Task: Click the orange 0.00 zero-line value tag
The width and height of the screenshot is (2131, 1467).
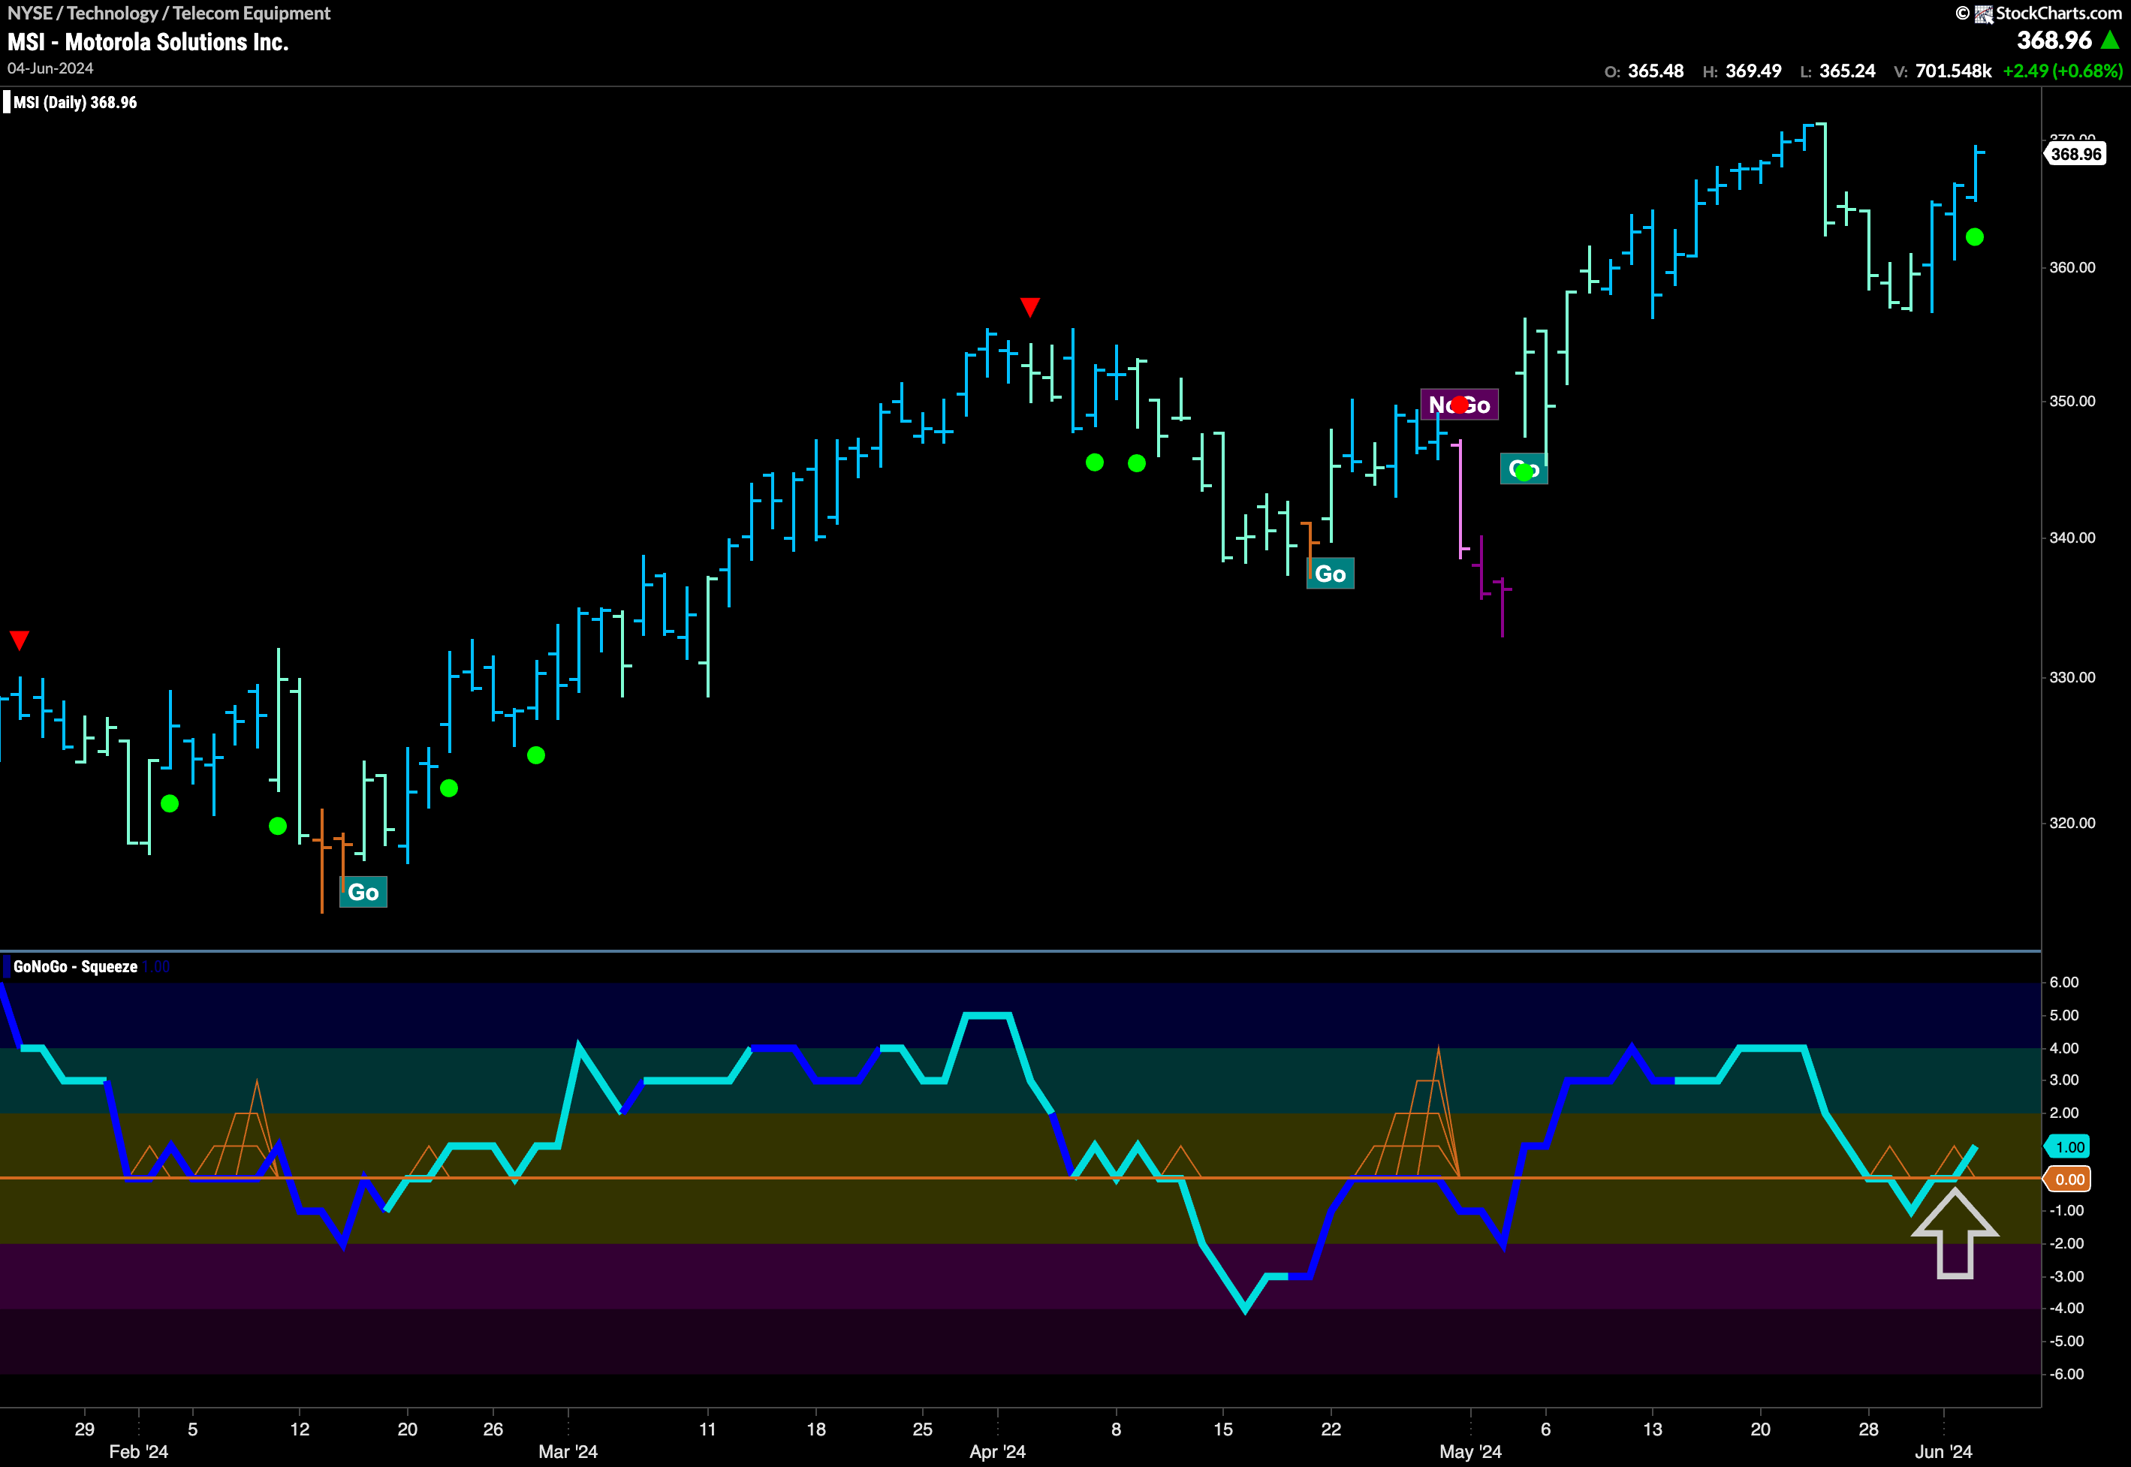Action: pos(2069,1179)
